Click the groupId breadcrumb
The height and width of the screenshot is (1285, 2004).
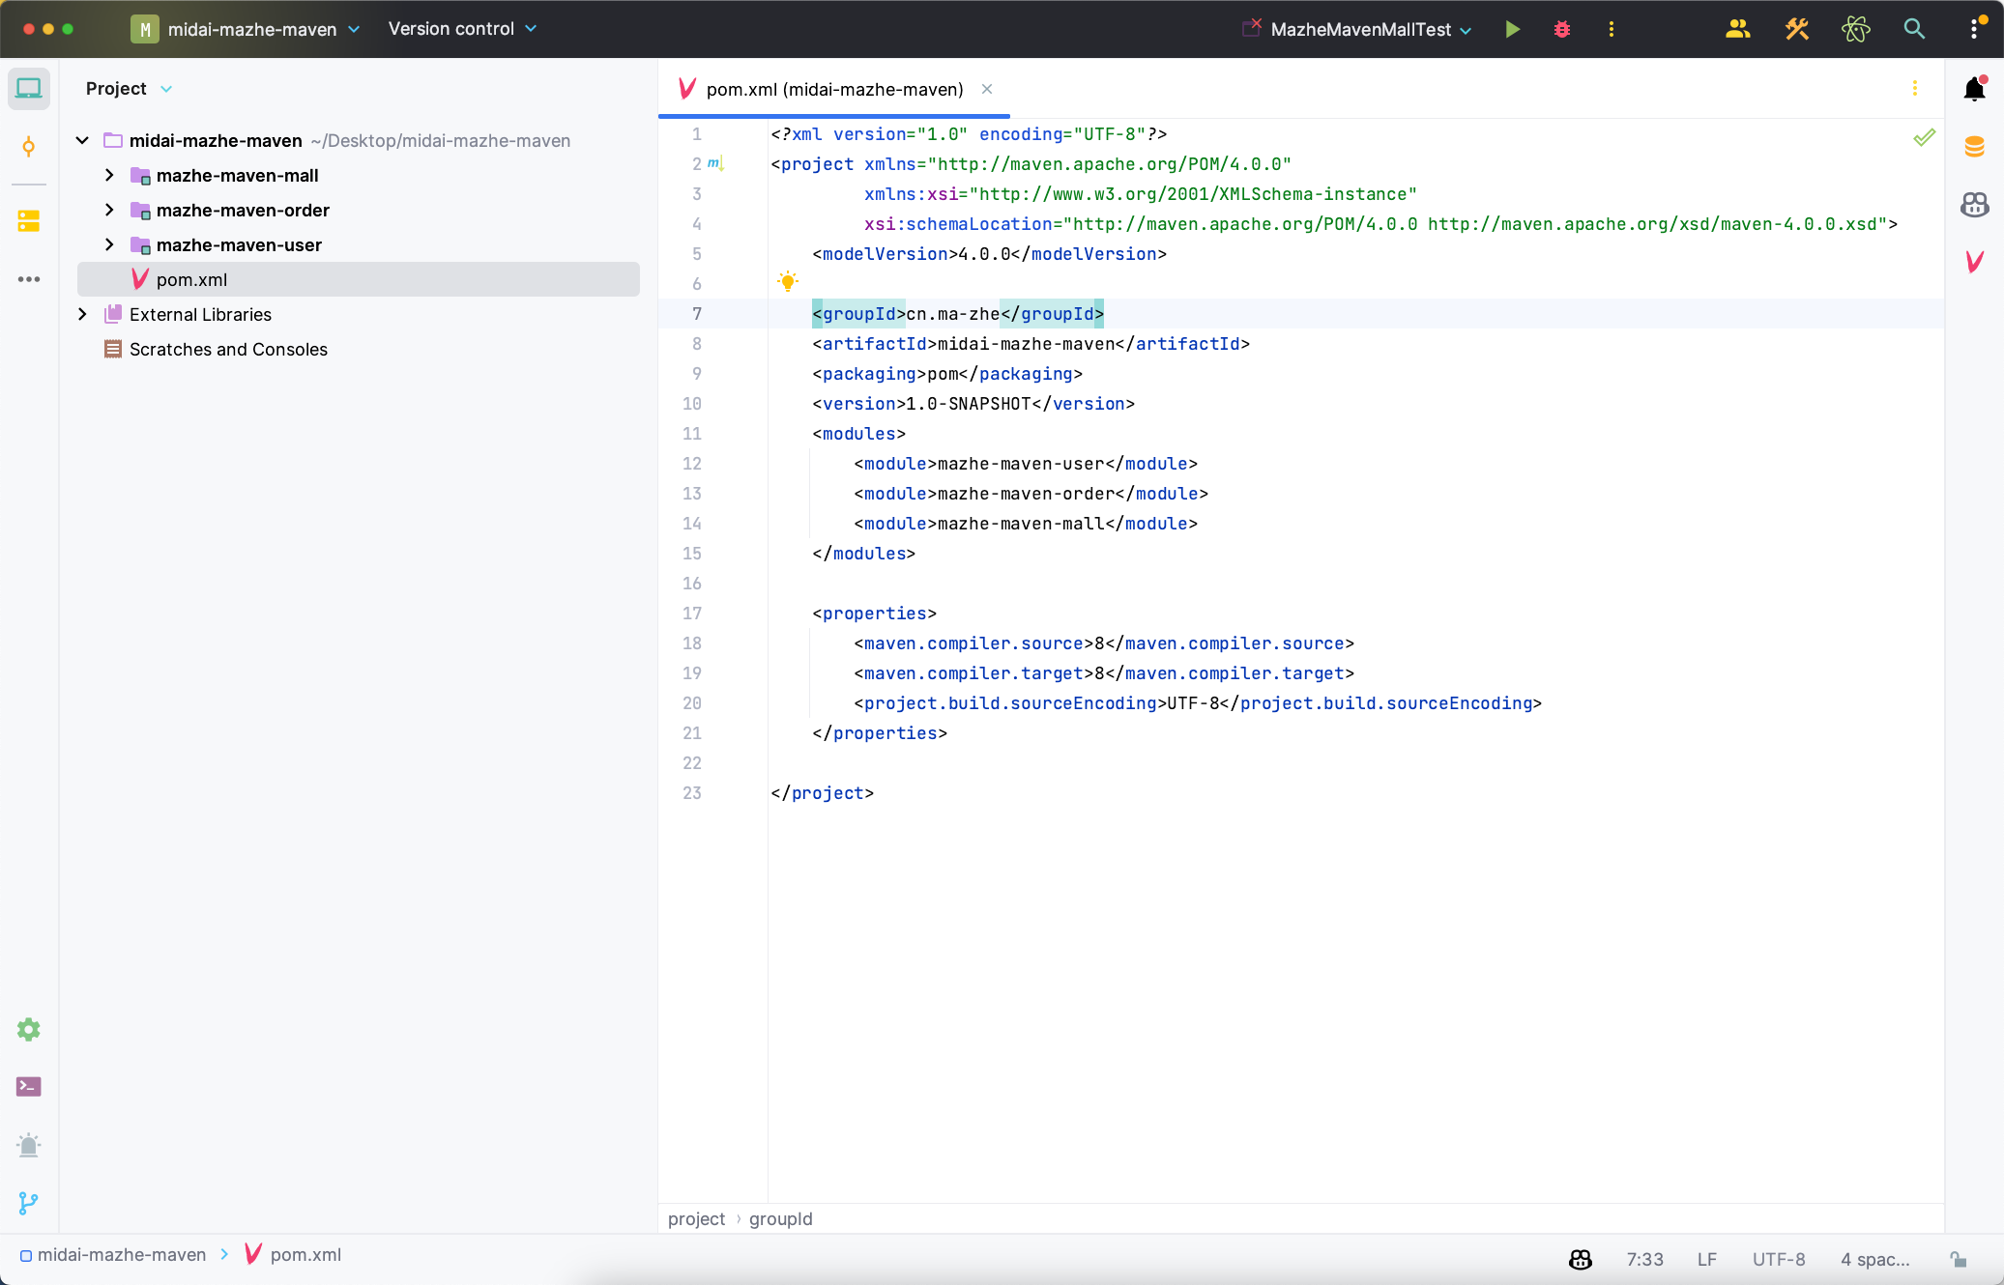(780, 1218)
